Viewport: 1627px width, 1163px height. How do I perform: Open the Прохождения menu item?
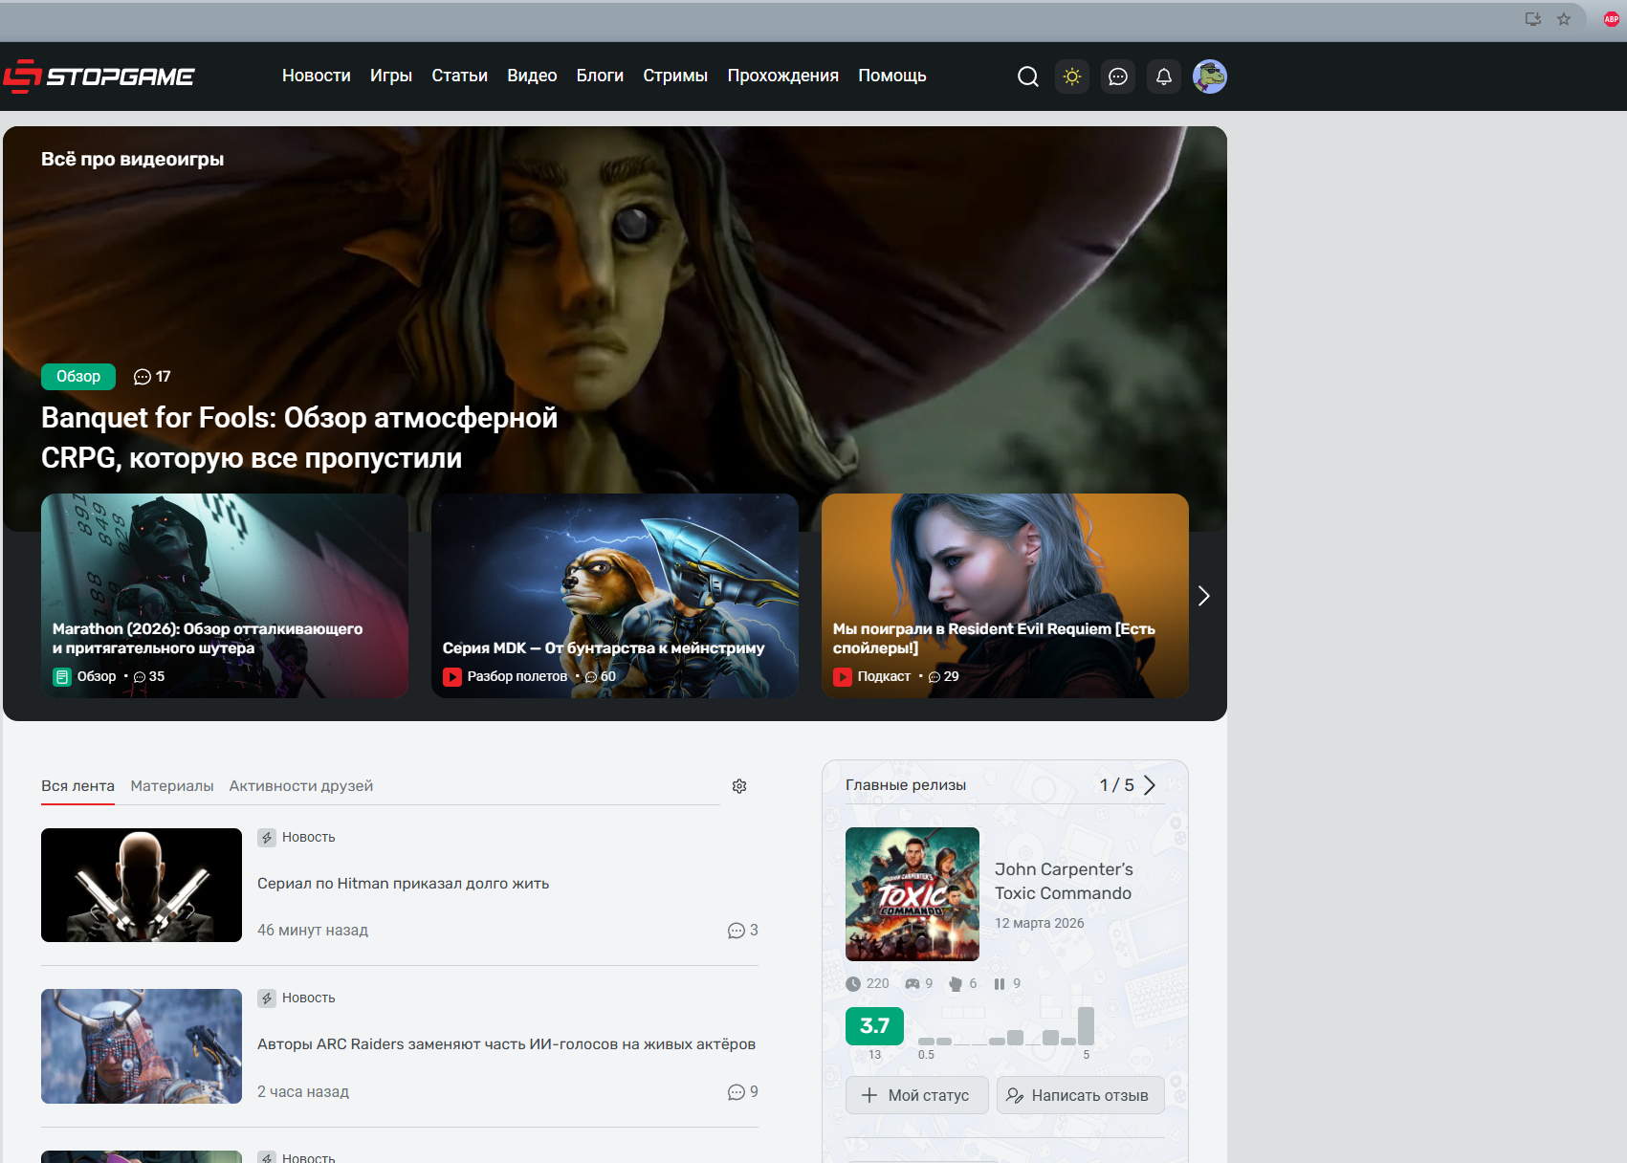click(782, 76)
